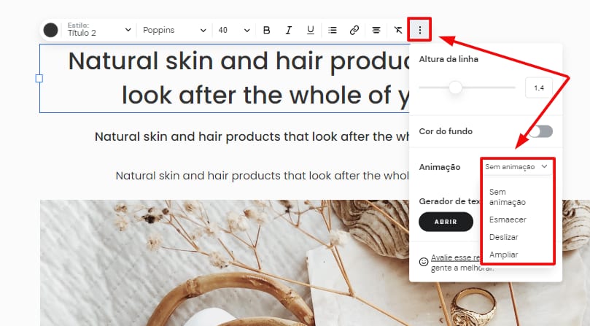Screen dimensions: 590x326
Task: Open the font size 40 dropdown
Action: click(x=233, y=30)
